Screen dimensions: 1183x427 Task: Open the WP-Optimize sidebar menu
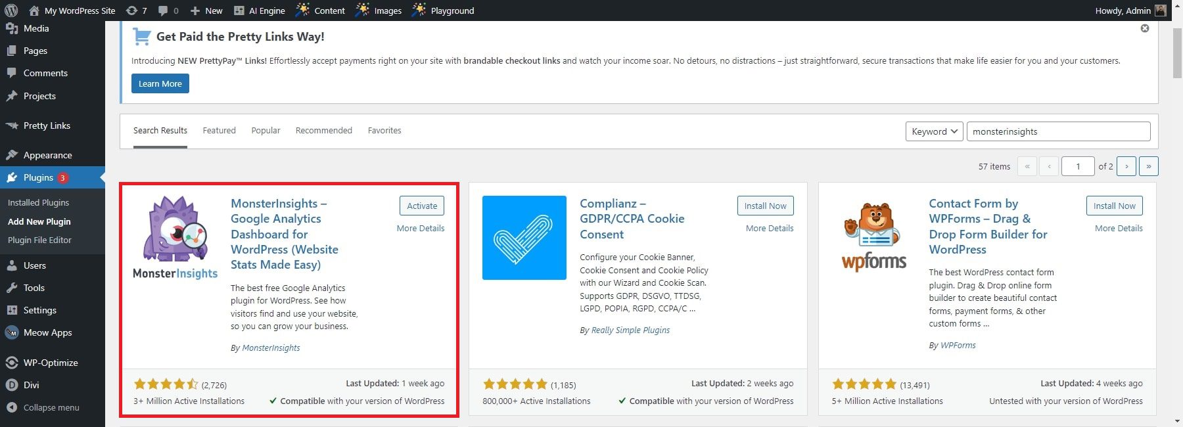51,363
